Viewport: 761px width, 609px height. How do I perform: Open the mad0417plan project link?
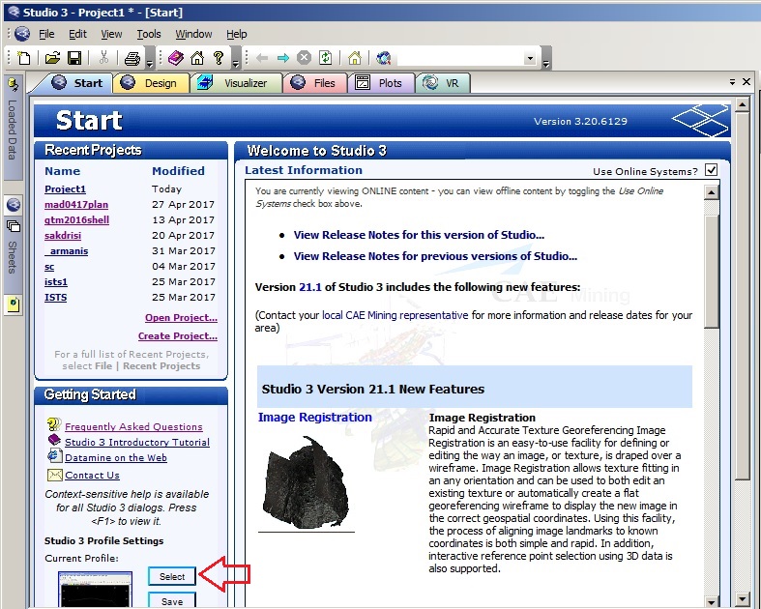(x=76, y=204)
